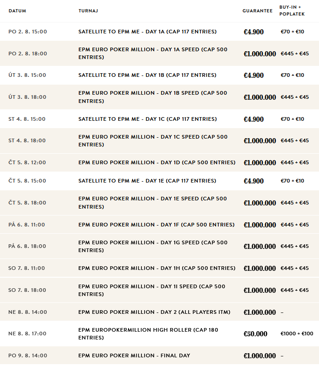Click EPM Euro Poker Million Day 1F row
The width and height of the screenshot is (319, 366).
(x=159, y=225)
